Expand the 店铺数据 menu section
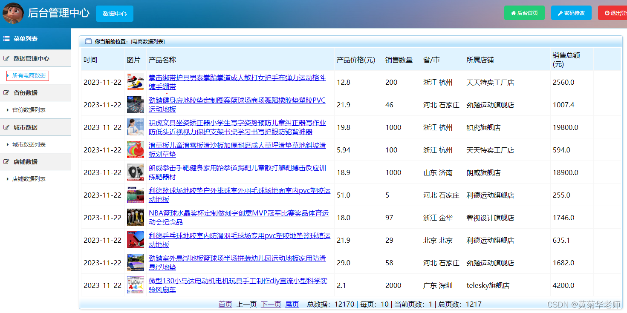The width and height of the screenshot is (627, 313). [x=35, y=162]
